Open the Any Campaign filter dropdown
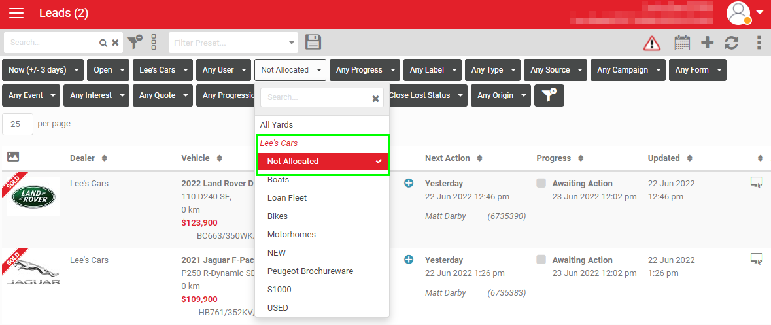Image resolution: width=771 pixels, height=325 pixels. point(628,70)
